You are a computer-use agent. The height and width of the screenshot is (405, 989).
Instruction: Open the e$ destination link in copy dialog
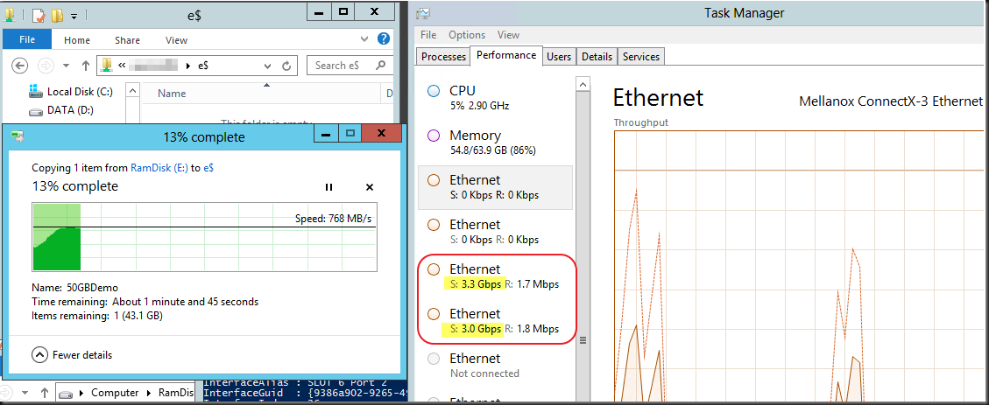pyautogui.click(x=208, y=168)
